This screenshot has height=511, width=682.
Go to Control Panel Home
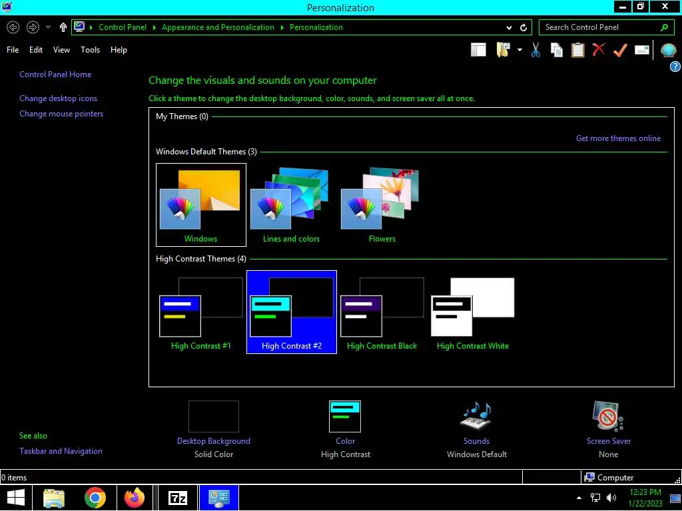click(x=55, y=75)
